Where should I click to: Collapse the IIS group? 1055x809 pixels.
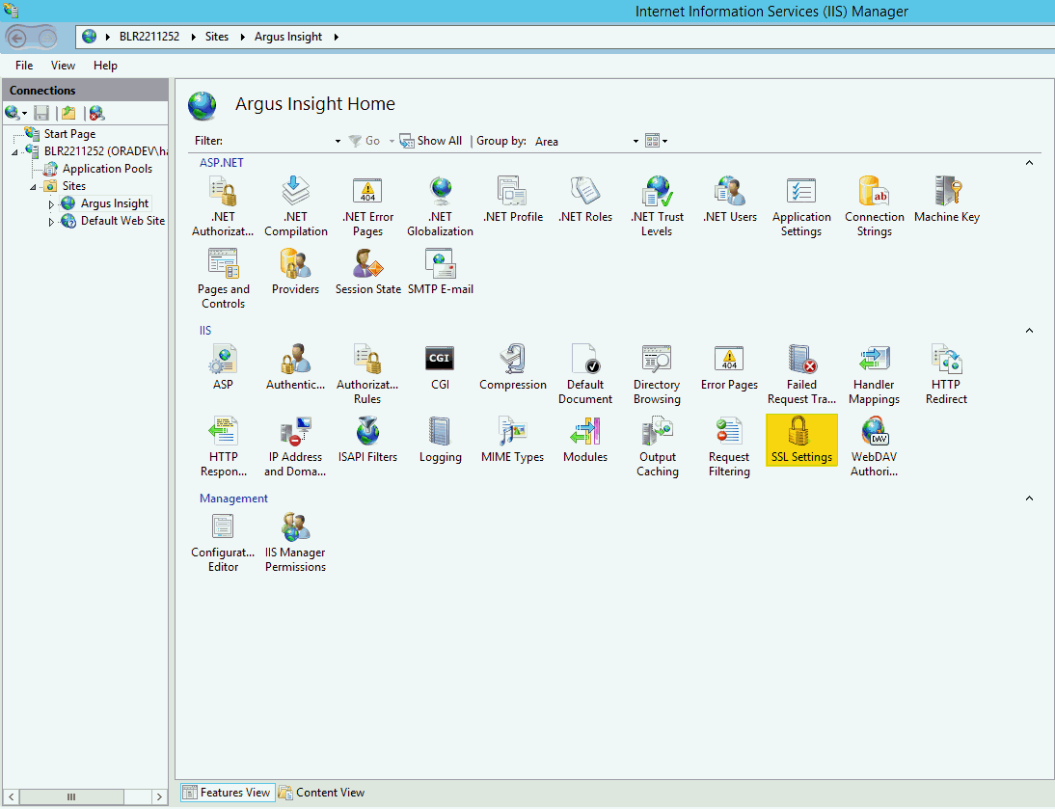[x=1029, y=331]
